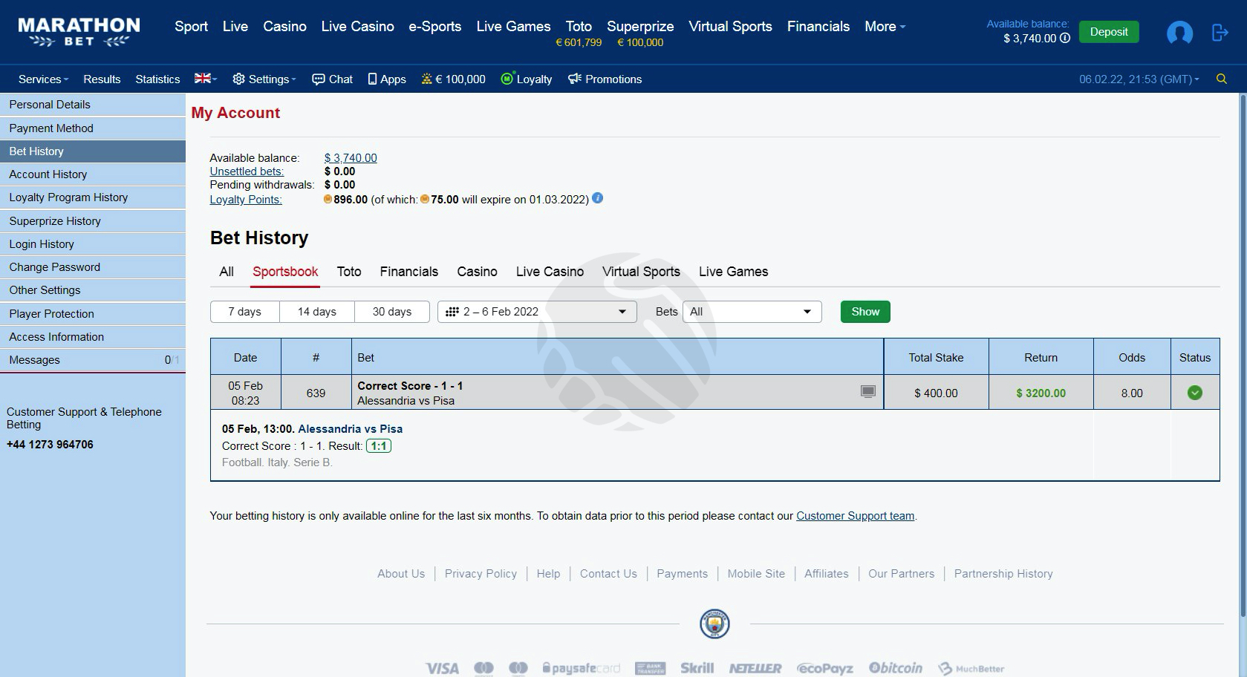Click the $ 3,740.00 available balance link
Image resolution: width=1247 pixels, height=677 pixels.
(351, 158)
